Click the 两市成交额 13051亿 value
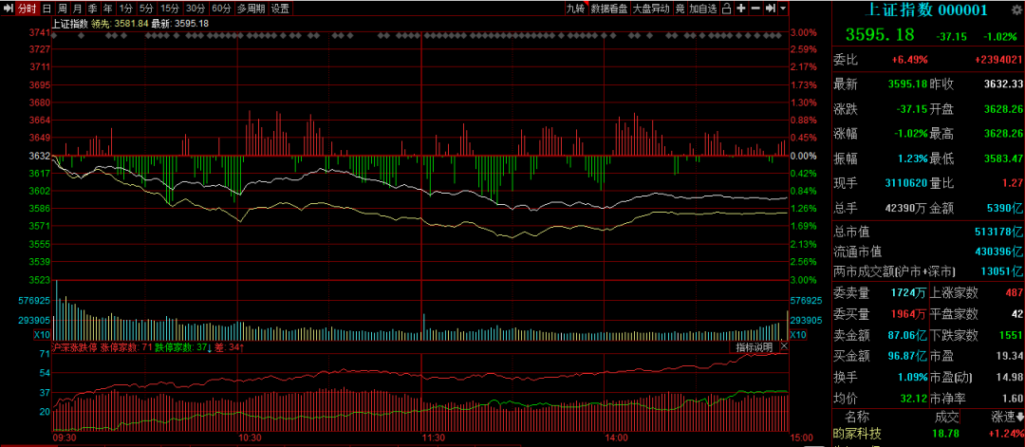Viewport: 1025px width, 447px height. (x=1001, y=270)
